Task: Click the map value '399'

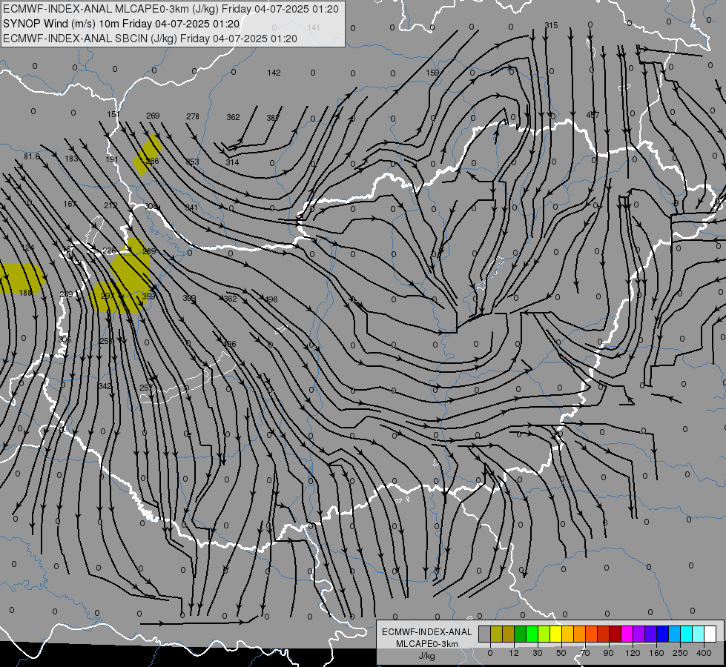Action: click(189, 298)
